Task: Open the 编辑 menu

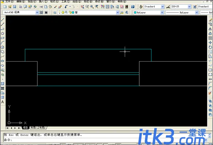Action: point(21,1)
